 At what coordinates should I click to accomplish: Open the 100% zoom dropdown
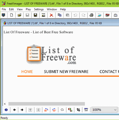coord(104,110)
